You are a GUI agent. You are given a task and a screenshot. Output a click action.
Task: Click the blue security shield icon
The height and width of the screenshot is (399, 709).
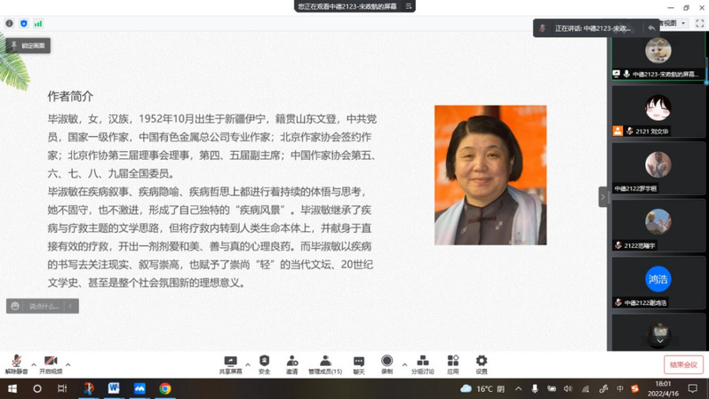pyautogui.click(x=24, y=23)
